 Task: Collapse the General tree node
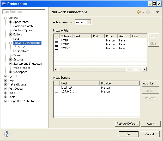tap(6, 18)
